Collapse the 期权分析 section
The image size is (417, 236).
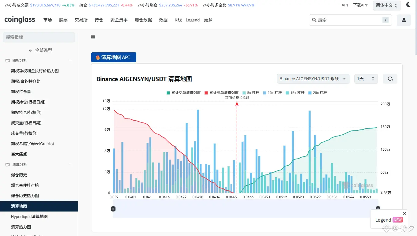70,61
